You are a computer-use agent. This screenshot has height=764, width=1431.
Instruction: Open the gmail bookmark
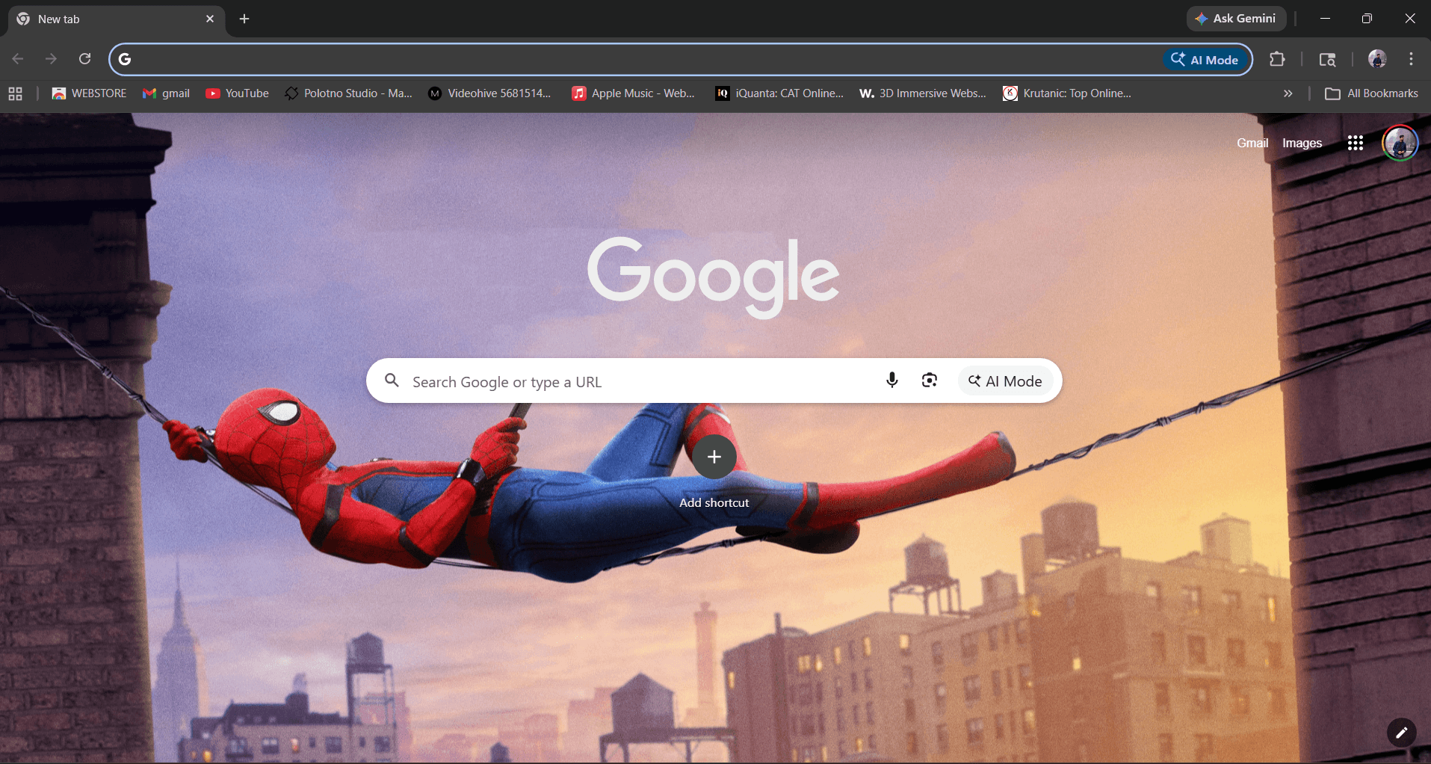pyautogui.click(x=166, y=93)
